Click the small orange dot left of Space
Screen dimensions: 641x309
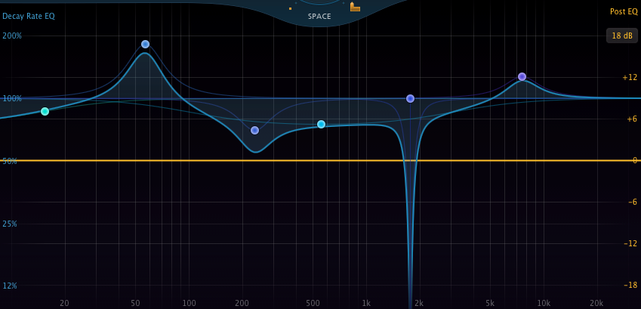coord(290,8)
